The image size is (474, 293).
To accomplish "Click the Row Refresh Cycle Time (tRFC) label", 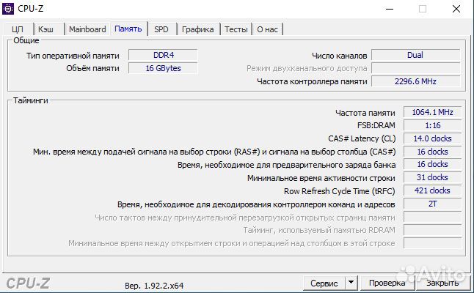I will coord(340,191).
